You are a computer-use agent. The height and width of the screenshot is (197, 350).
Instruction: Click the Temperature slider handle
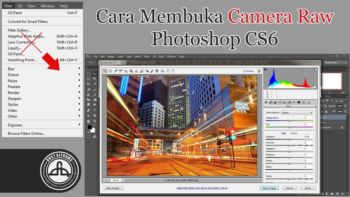[289, 121]
